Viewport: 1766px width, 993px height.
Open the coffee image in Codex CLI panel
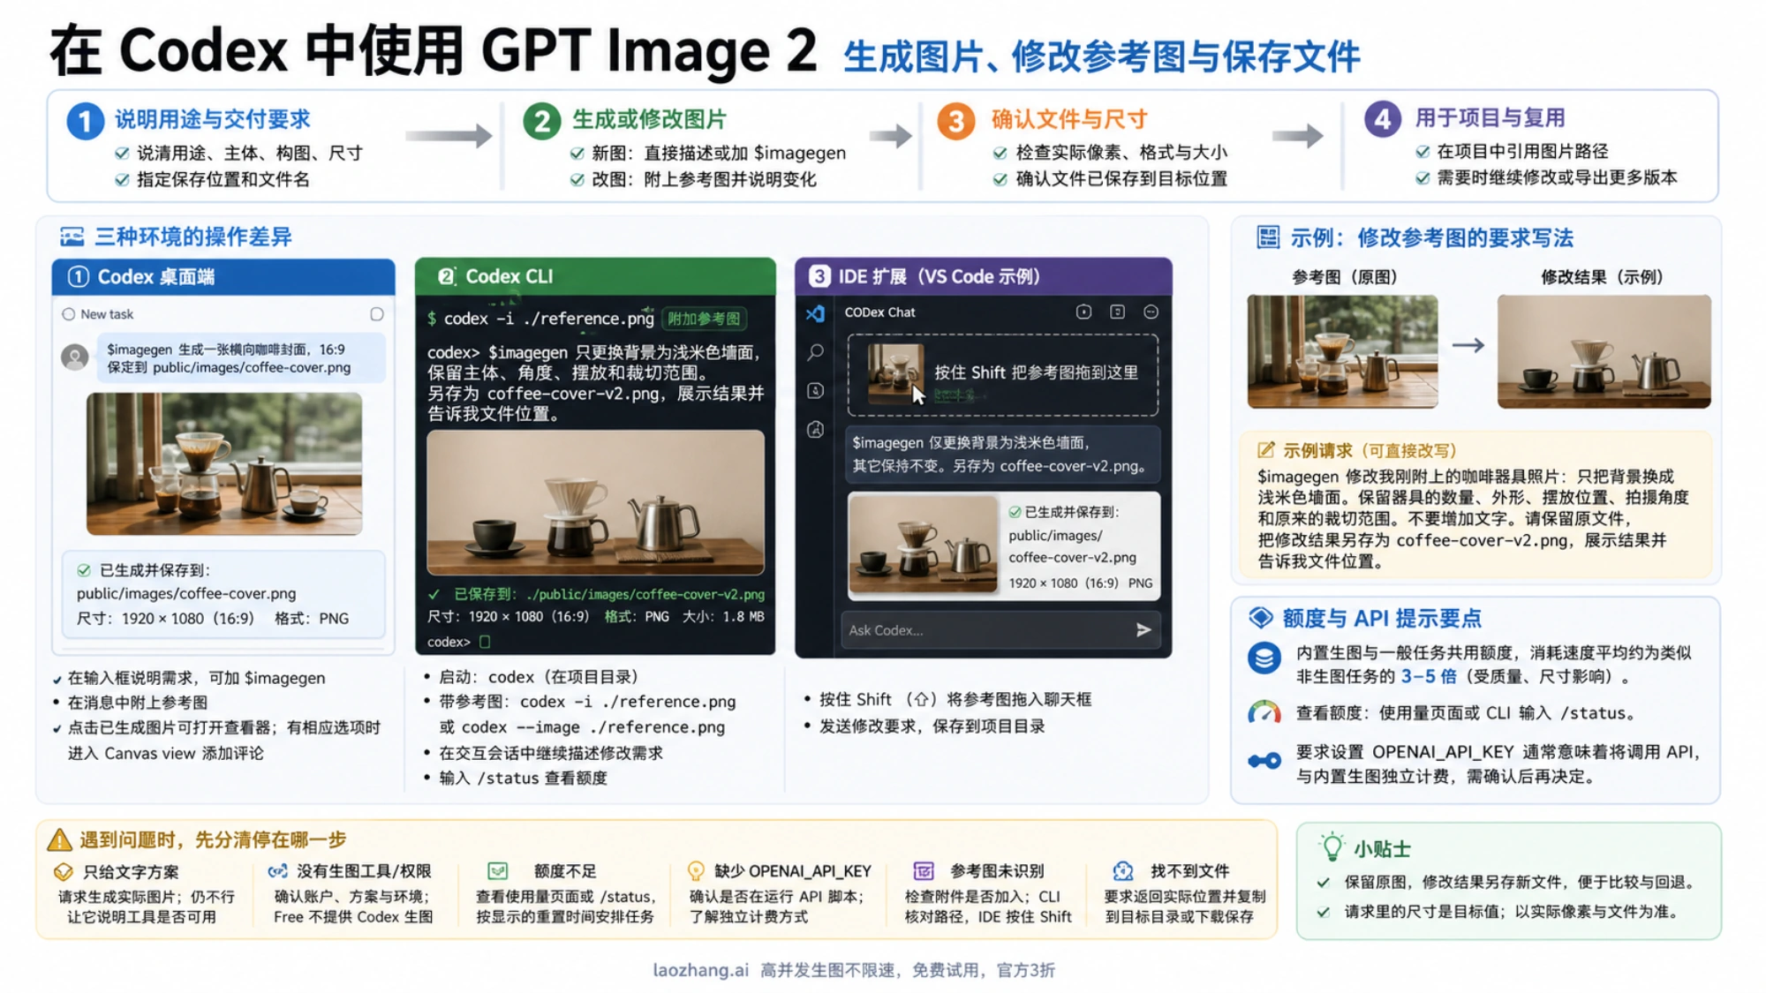click(x=596, y=502)
